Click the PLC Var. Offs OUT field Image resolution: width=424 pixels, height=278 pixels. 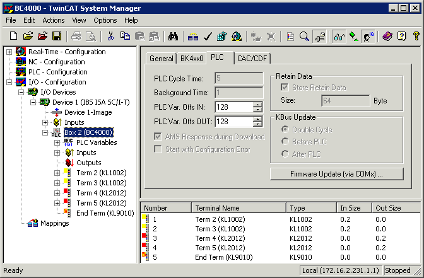click(234, 122)
